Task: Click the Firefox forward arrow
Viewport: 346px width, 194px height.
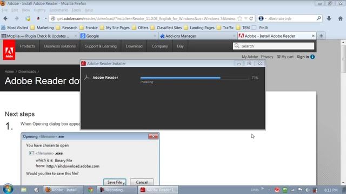Action: (x=17, y=18)
